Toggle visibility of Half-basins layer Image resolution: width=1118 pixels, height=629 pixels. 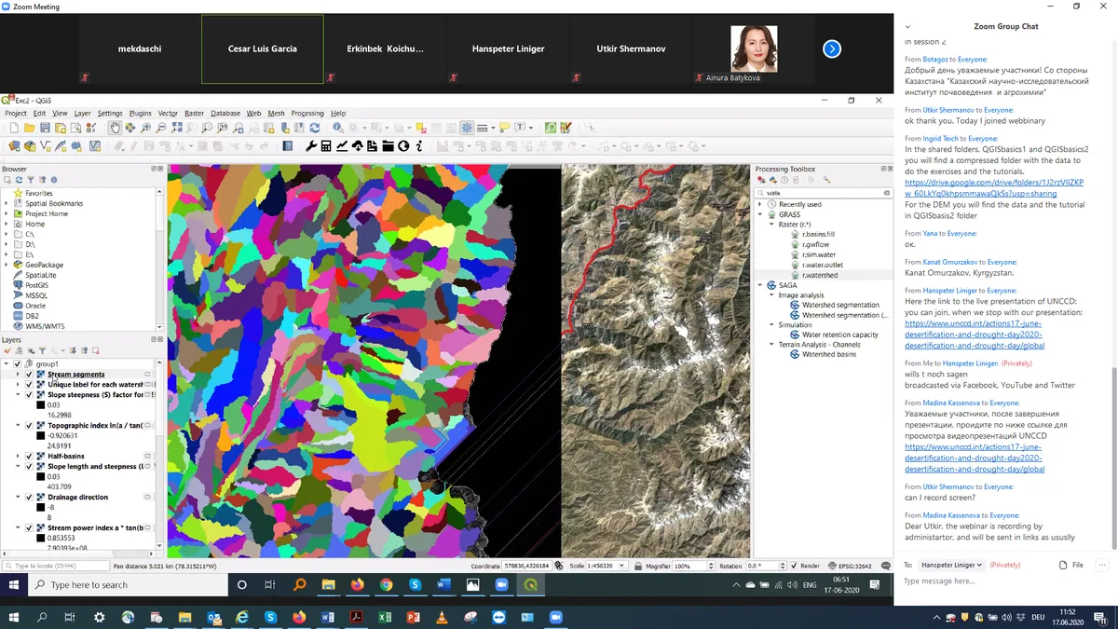point(29,457)
